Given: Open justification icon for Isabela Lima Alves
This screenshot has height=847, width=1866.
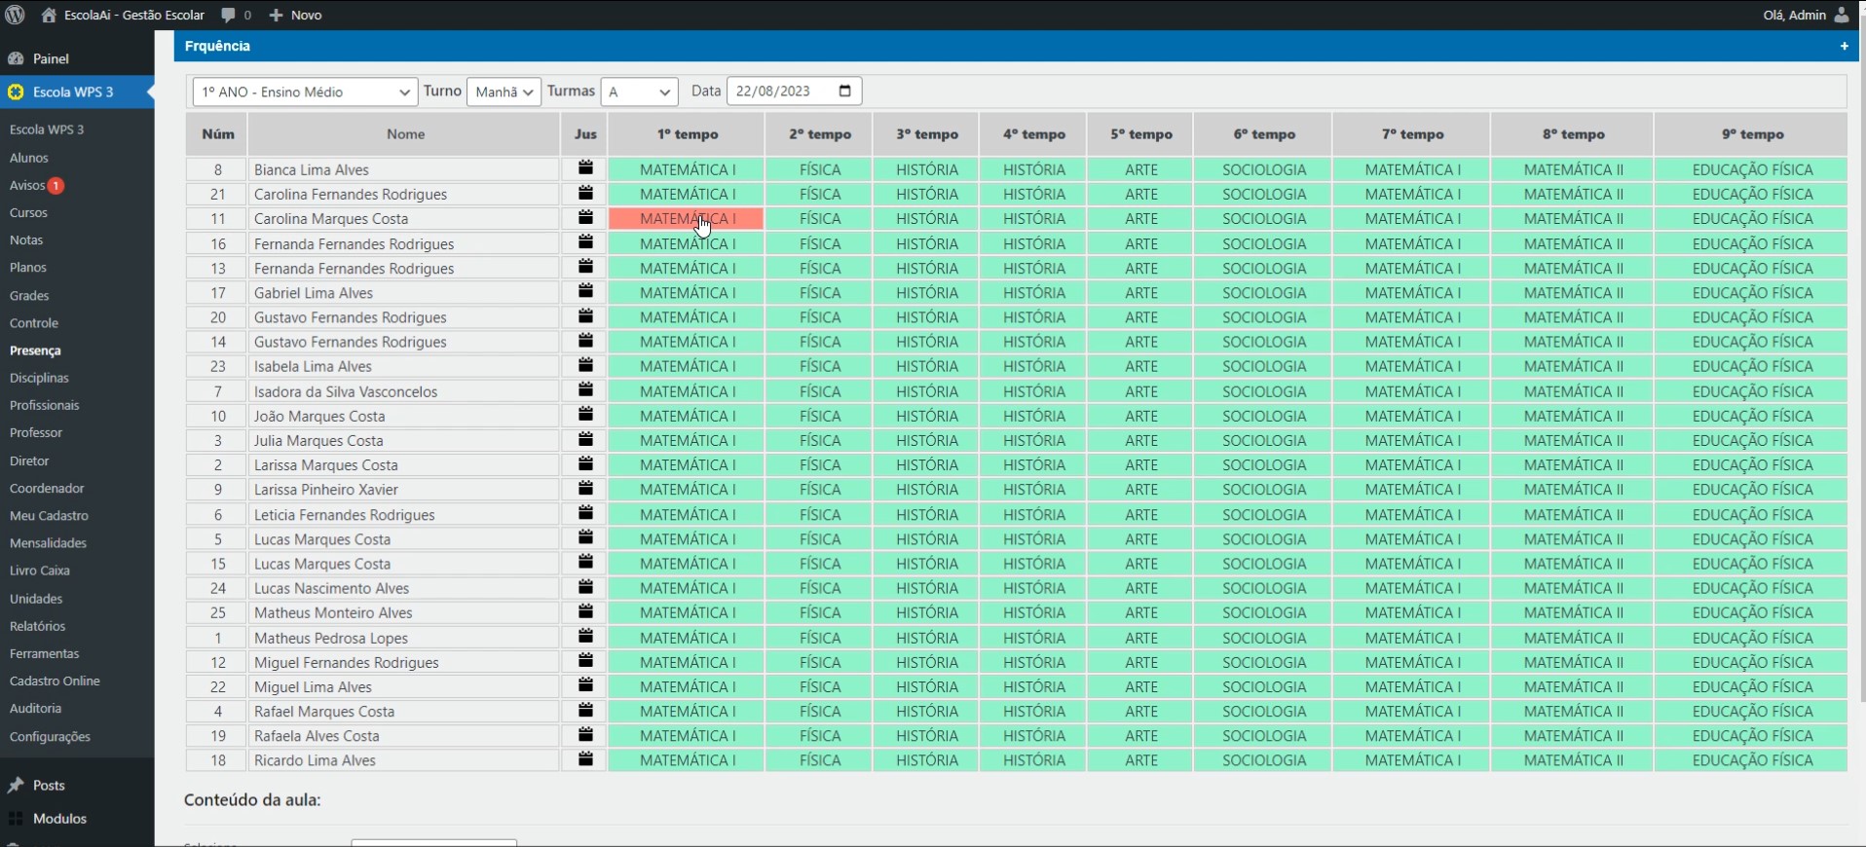Looking at the screenshot, I should click(585, 365).
